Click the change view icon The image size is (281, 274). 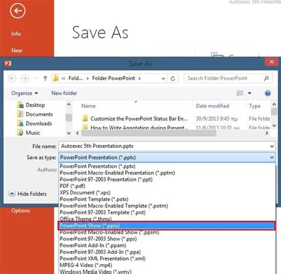pyautogui.click(x=240, y=93)
